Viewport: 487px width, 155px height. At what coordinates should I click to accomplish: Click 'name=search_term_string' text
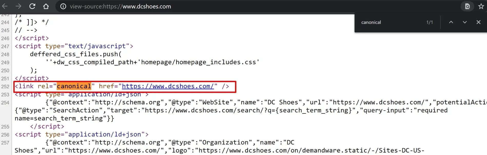tap(64, 118)
